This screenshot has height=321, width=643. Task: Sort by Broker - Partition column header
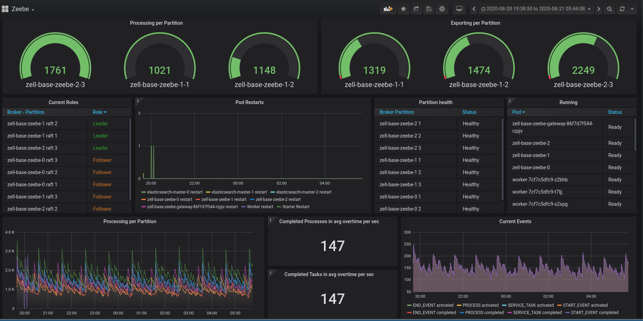pos(26,112)
